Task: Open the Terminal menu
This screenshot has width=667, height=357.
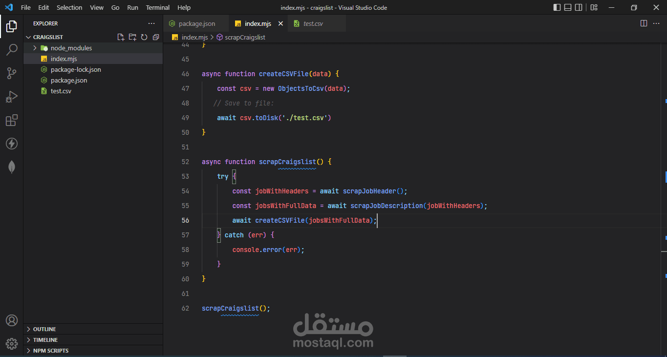Action: (x=158, y=7)
